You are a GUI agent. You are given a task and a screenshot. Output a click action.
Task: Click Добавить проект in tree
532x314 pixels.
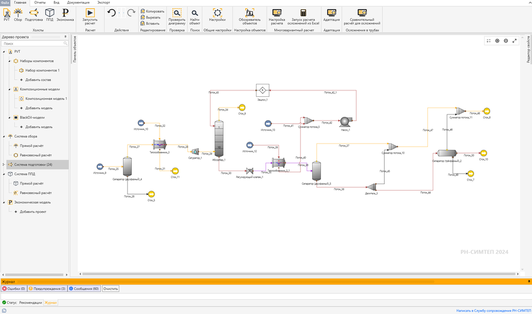coord(33,212)
